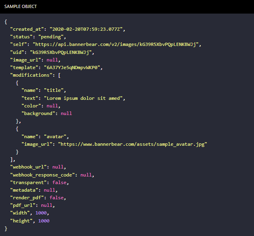Click the "webhook_response_code" key
The image size is (254, 236).
[42, 175]
